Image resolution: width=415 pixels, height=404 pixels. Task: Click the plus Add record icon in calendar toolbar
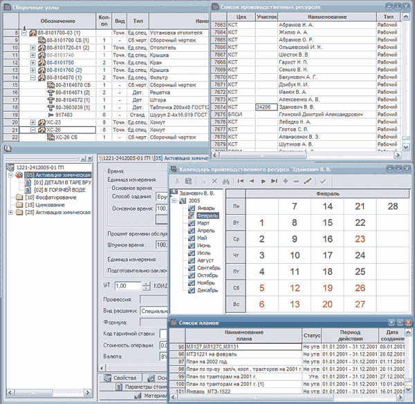tap(285, 181)
